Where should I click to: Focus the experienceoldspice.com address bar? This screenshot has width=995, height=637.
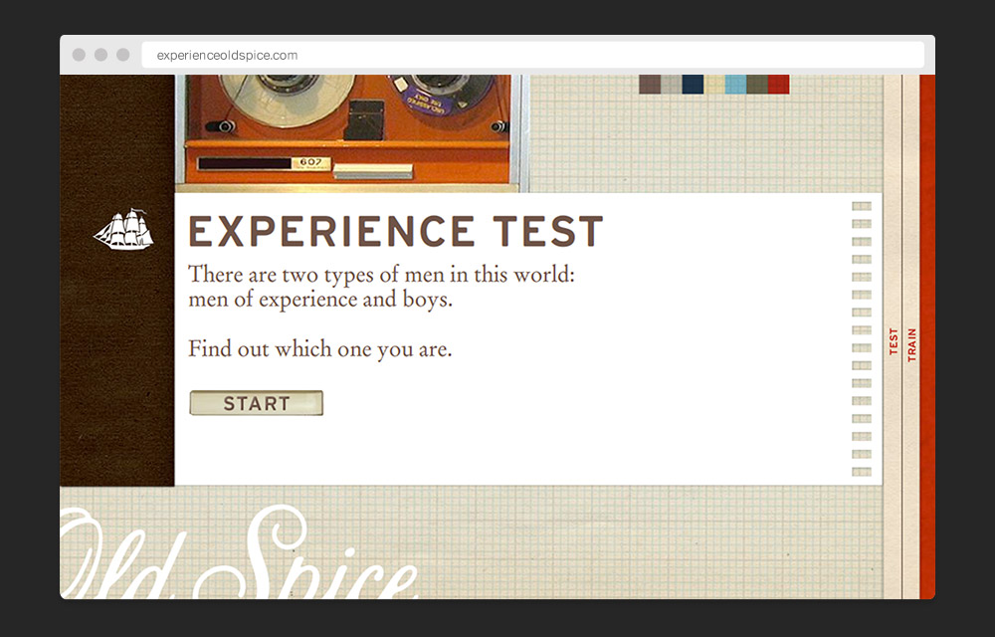pos(532,55)
